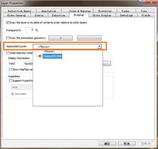Expand the Associated Layer dropdown arrow
This screenshot has height=149, width=158.
click(x=99, y=46)
